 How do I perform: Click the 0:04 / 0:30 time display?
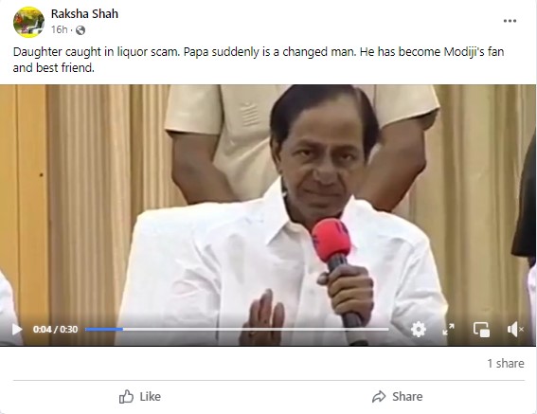tap(55, 330)
